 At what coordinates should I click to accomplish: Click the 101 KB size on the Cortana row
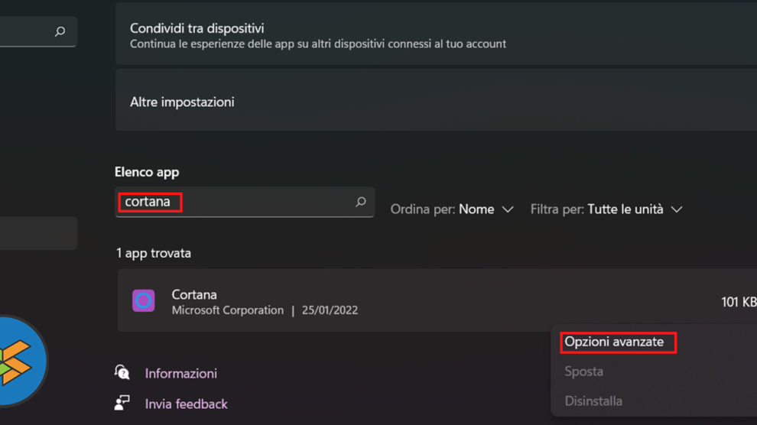pyautogui.click(x=739, y=302)
